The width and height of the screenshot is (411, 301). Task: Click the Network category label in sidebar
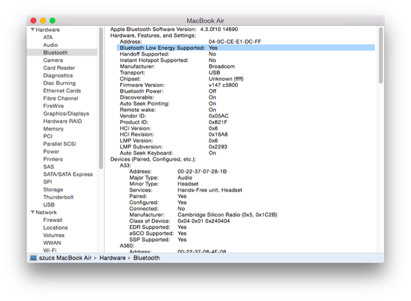[46, 212]
